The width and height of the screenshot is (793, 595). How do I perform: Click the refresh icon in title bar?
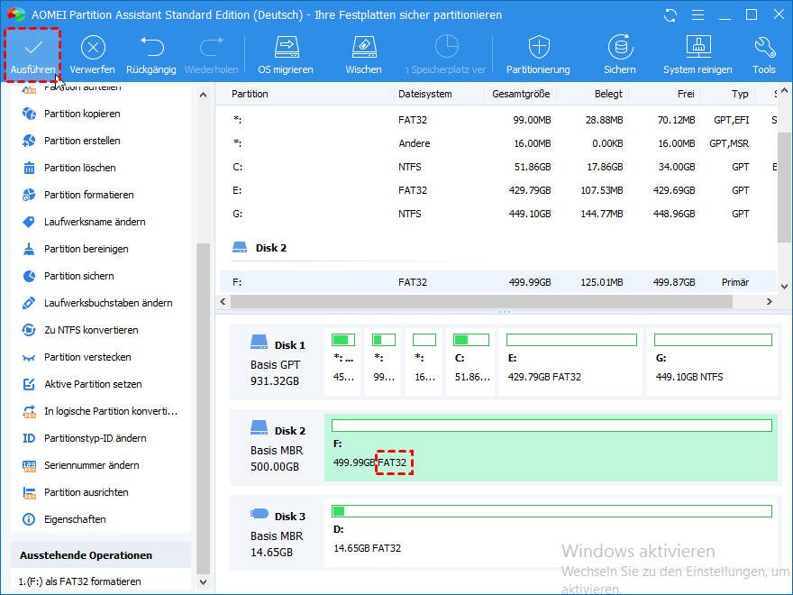[x=670, y=15]
